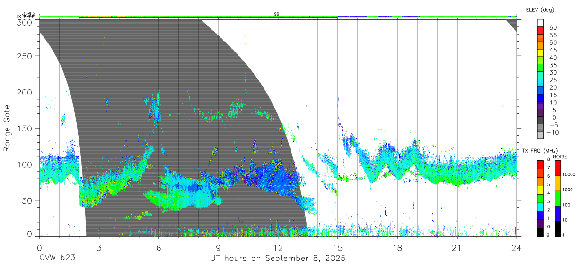Screen dimensions: 581x268
Task: Click the '24' UT hour axis label
Action: (x=517, y=248)
